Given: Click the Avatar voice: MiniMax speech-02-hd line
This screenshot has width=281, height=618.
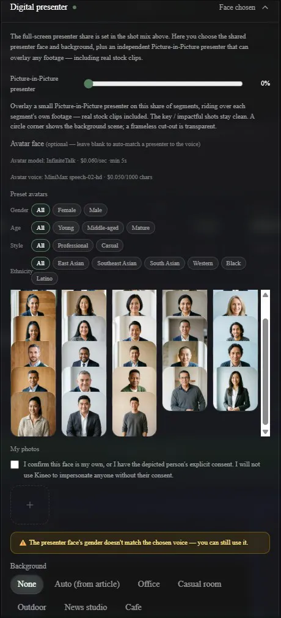Looking at the screenshot, I should (x=81, y=177).
